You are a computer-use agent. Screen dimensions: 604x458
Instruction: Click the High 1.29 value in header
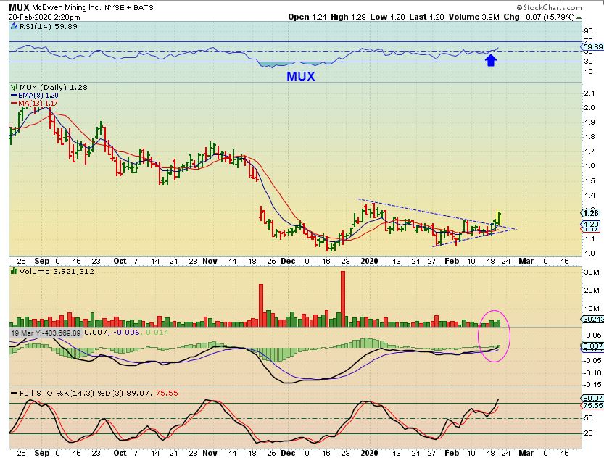pos(348,17)
